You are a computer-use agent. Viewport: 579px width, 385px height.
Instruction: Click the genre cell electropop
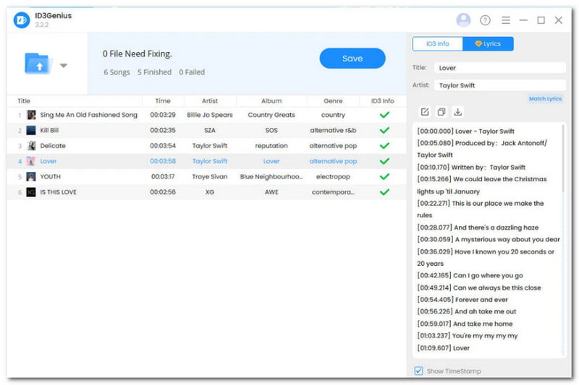click(333, 176)
